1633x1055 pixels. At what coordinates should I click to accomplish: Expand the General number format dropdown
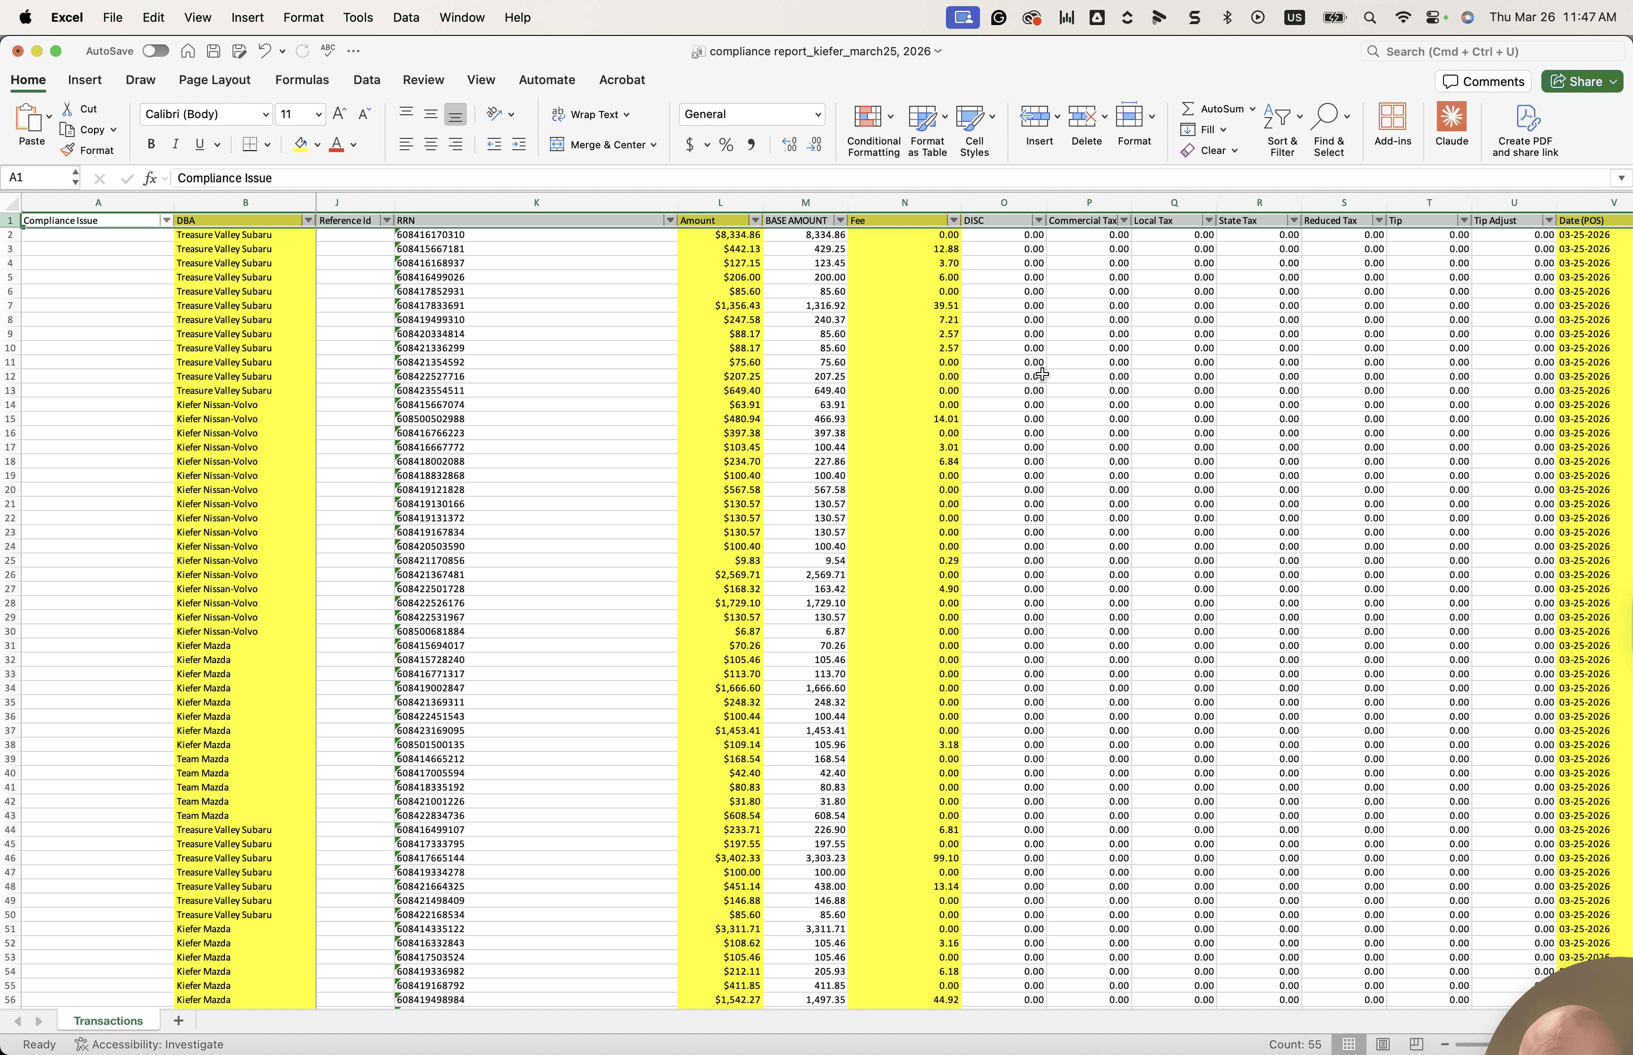point(817,114)
